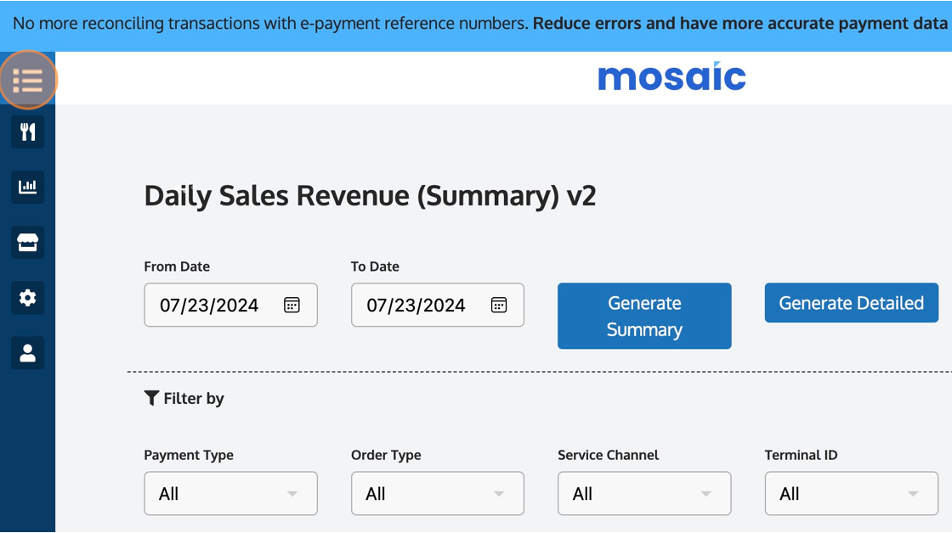Open the fork and knife menu section
Screen dimensions: 952x533
[28, 132]
